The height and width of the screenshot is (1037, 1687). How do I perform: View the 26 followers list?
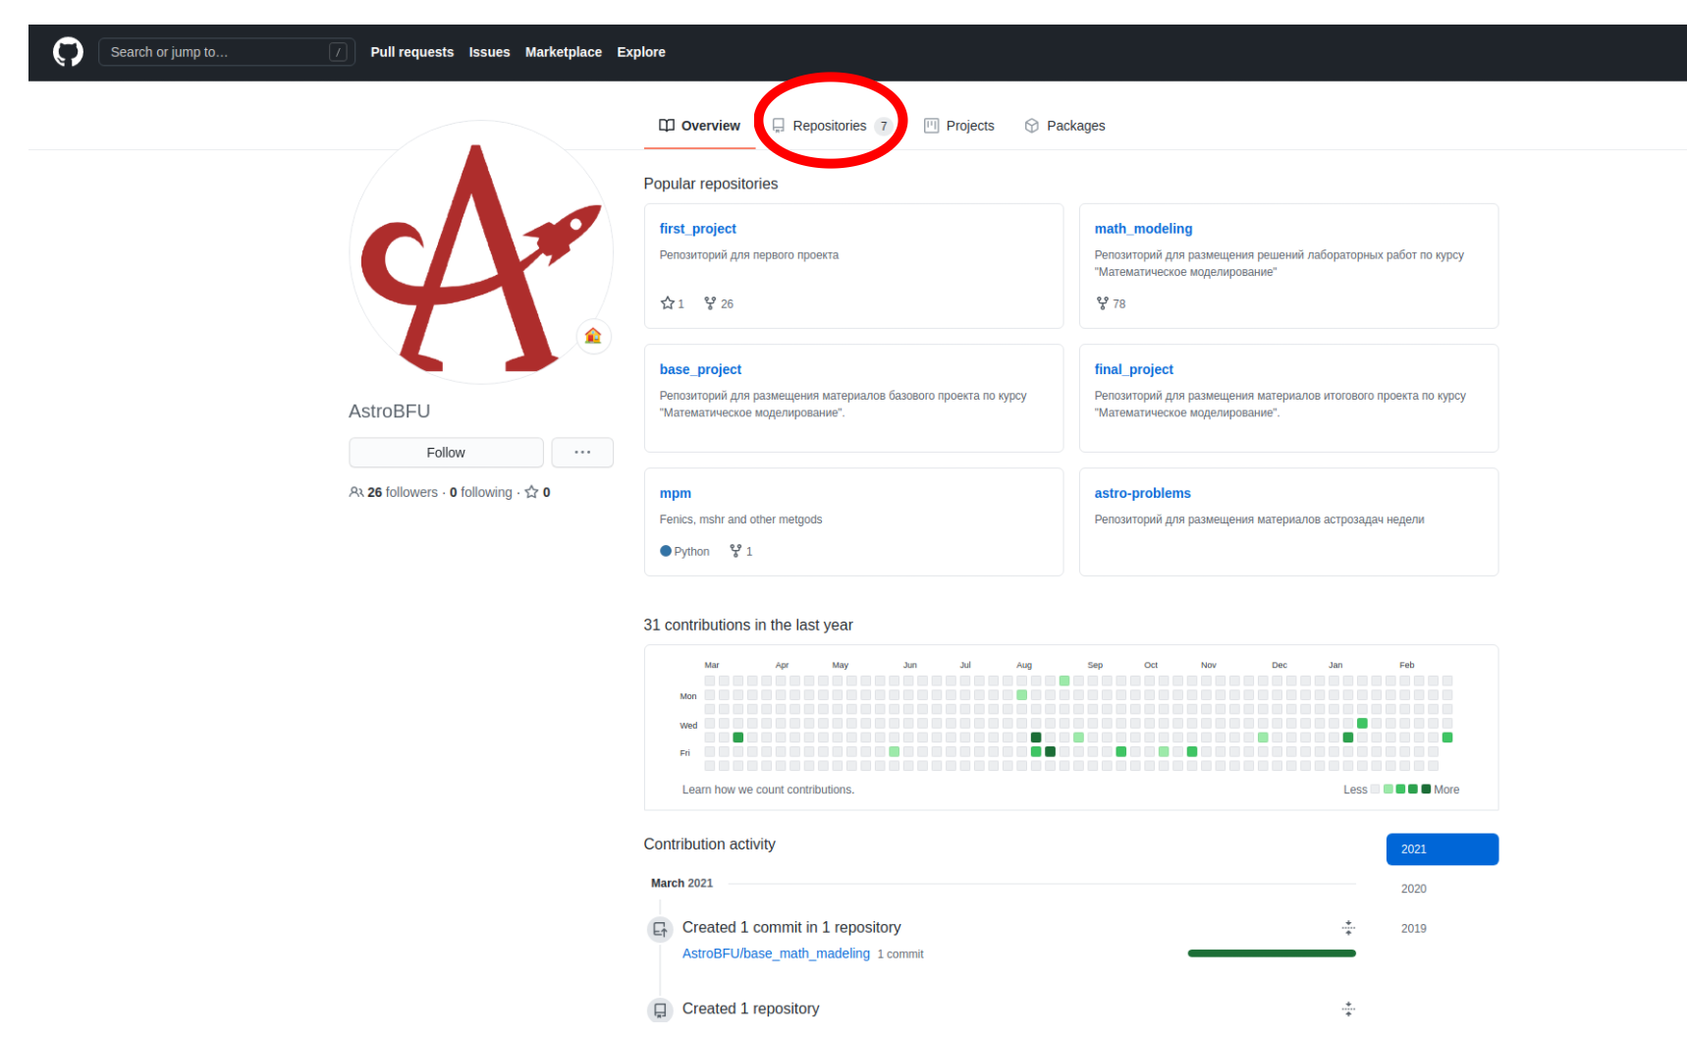coord(394,492)
